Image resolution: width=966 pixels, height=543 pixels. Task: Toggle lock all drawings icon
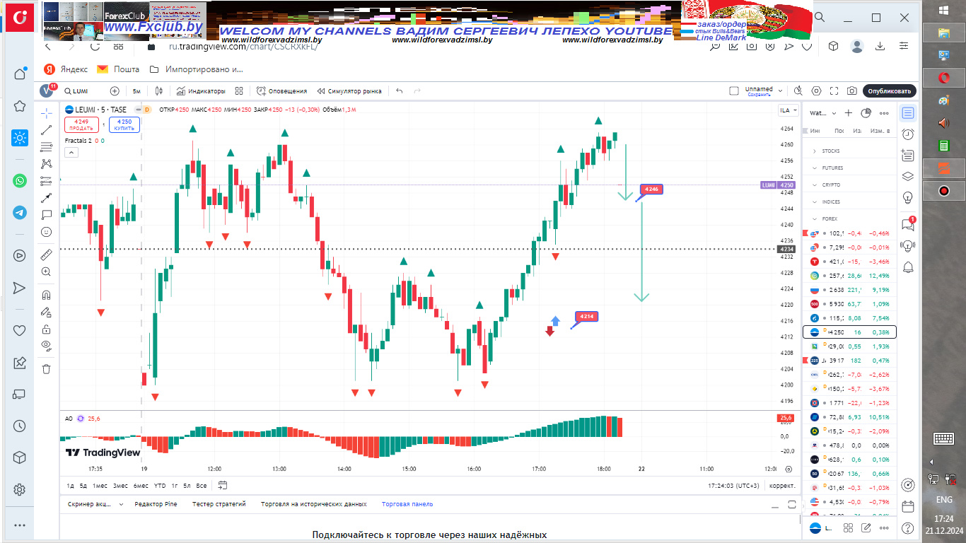pyautogui.click(x=46, y=329)
